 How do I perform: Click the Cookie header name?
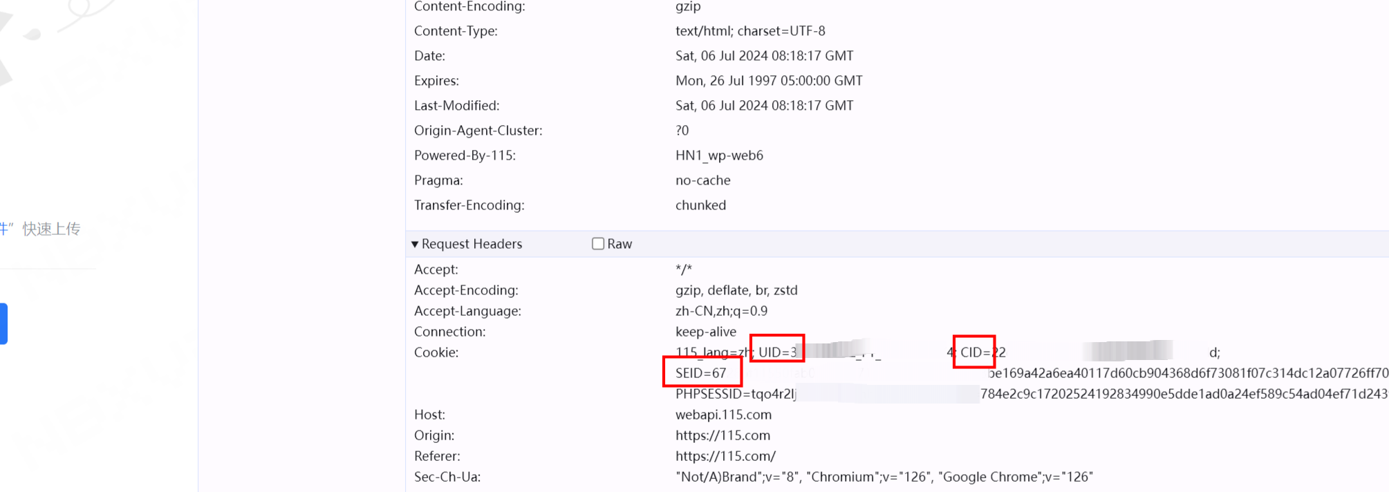(x=436, y=352)
